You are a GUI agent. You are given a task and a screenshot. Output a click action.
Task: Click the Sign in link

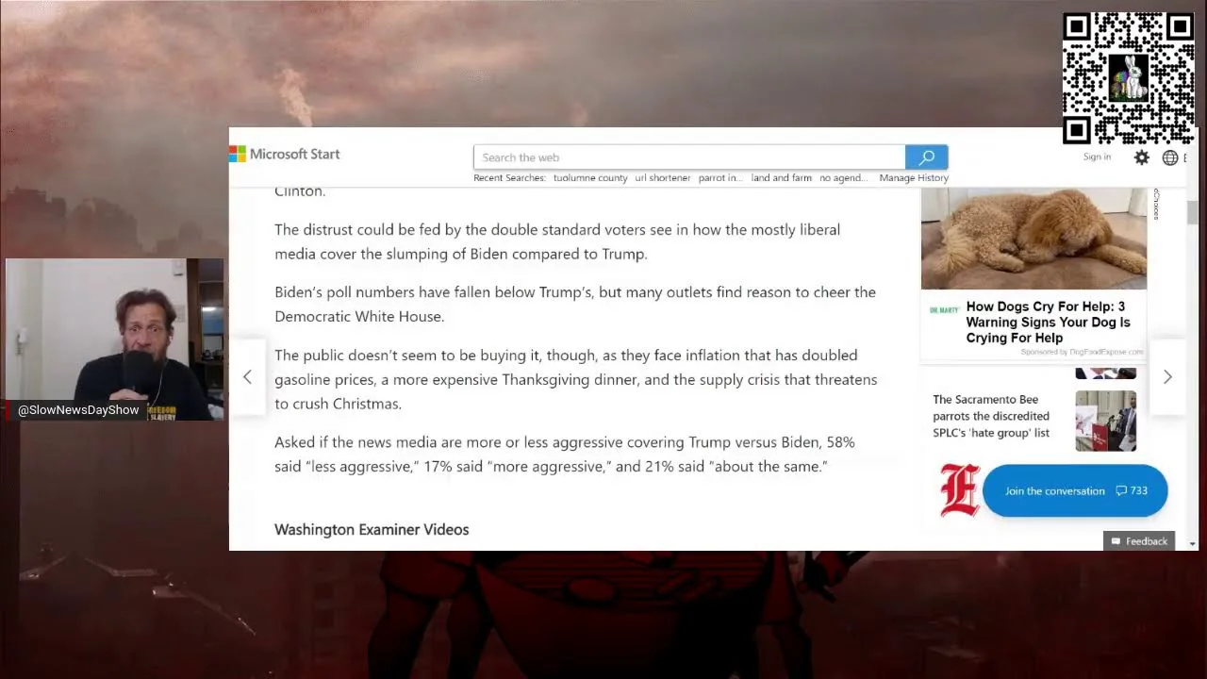[1097, 157]
